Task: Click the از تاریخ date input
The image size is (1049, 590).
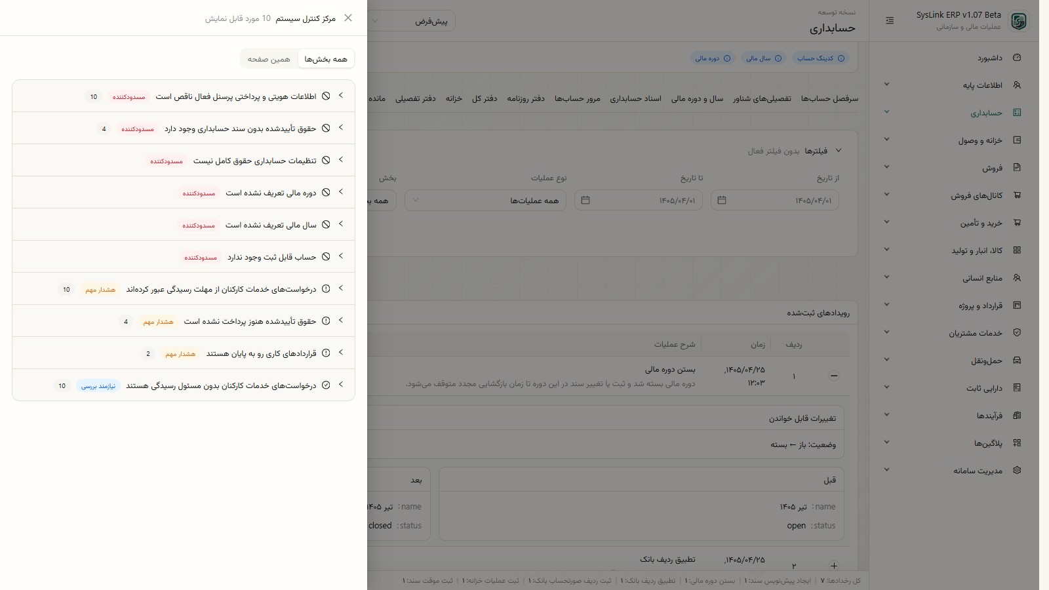Action: click(x=774, y=200)
